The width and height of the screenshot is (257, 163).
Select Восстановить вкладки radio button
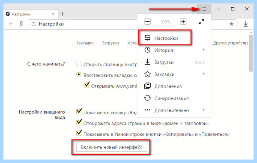(79, 74)
